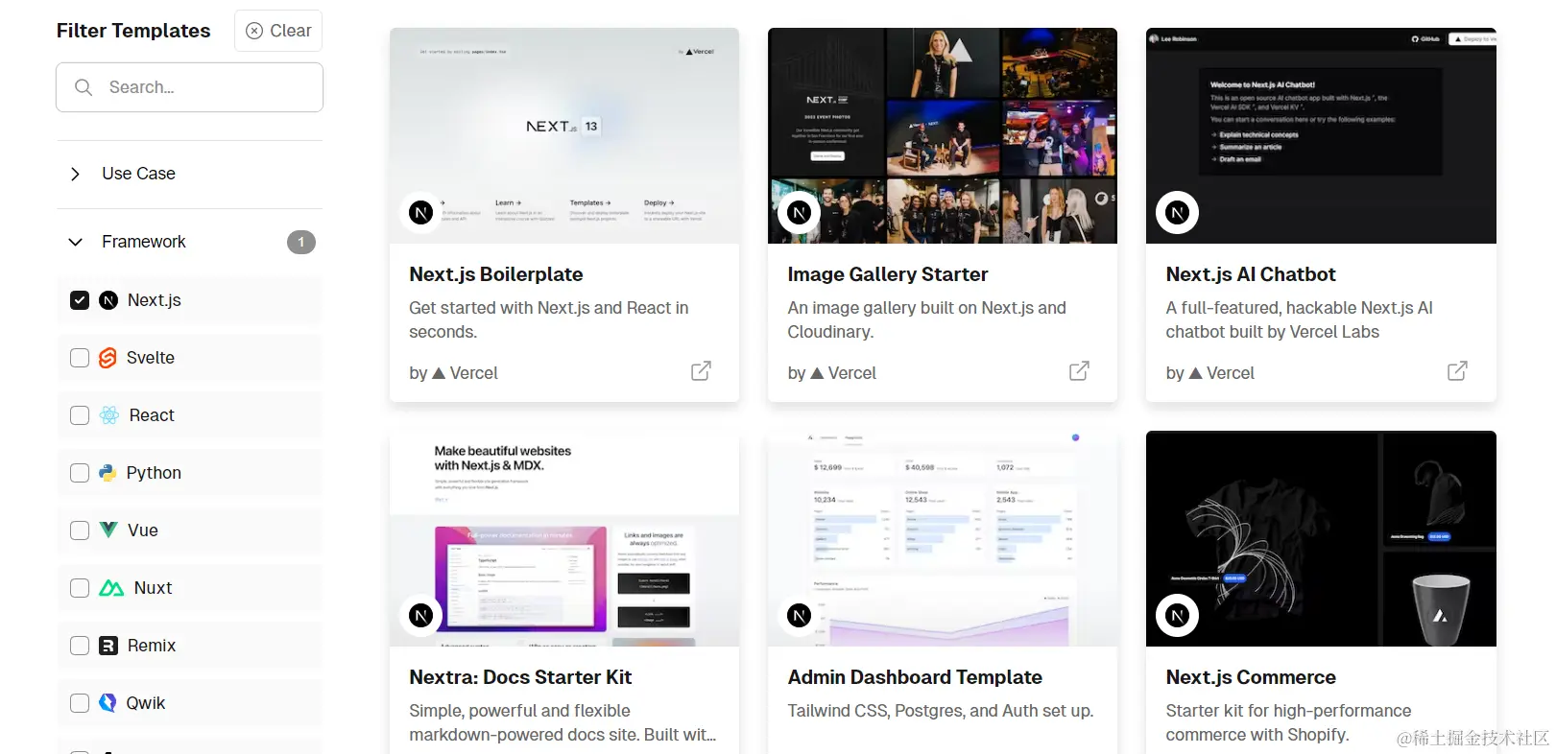Open the Nextra Docs Starter Kit thumbnail

pos(564,538)
